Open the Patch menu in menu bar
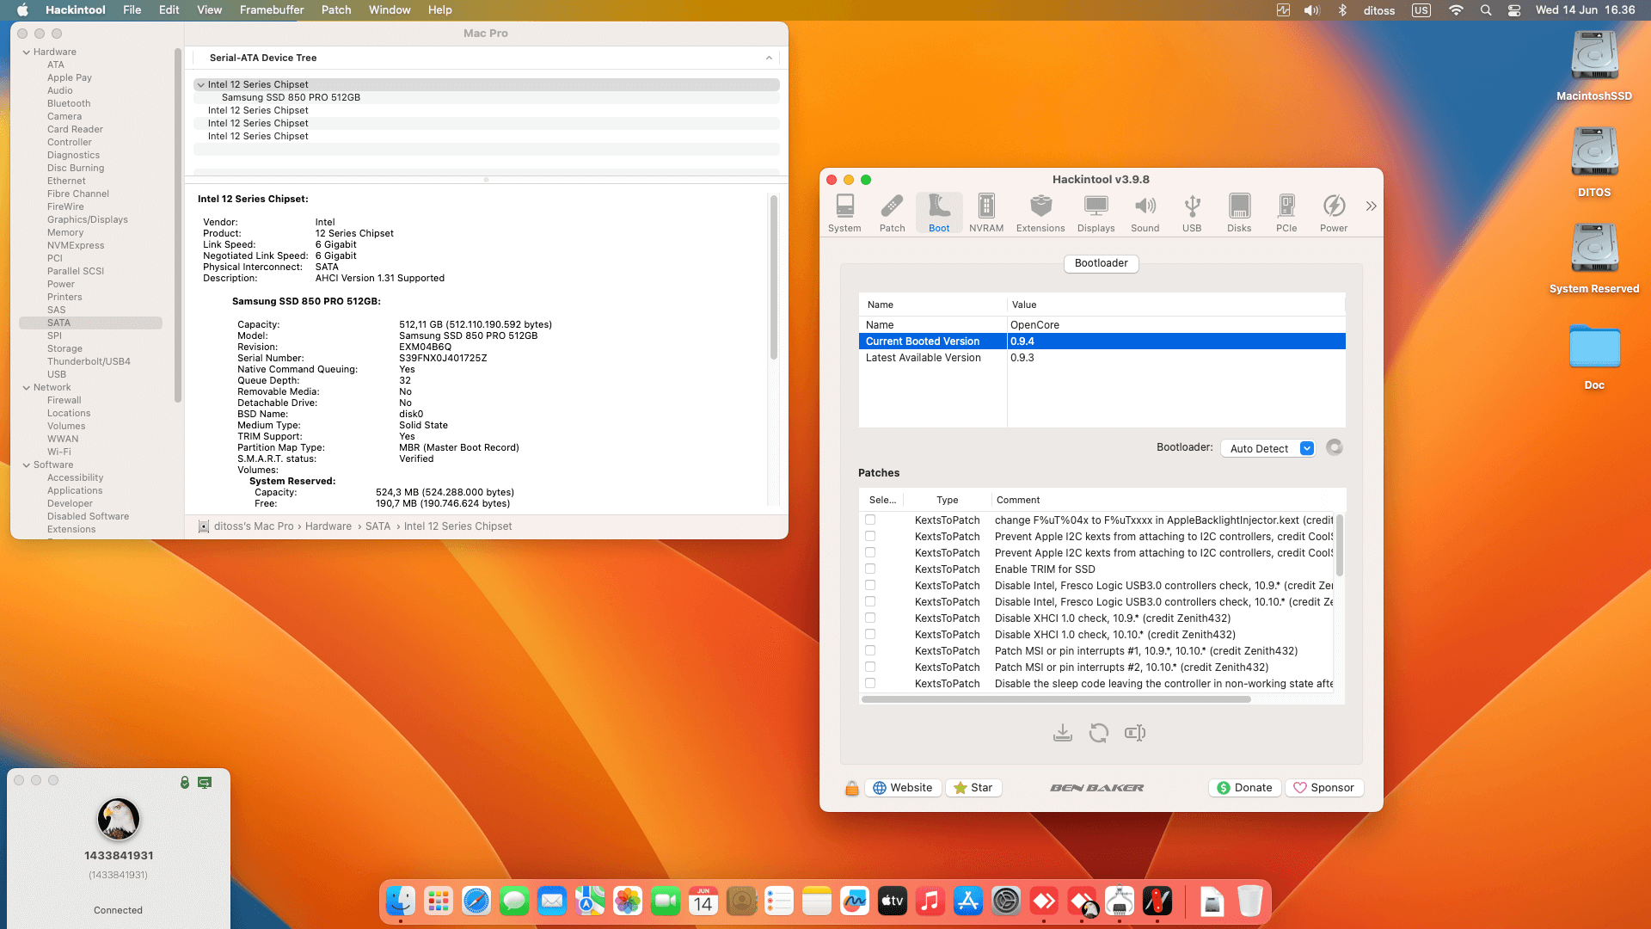The height and width of the screenshot is (929, 1651). 336,9
